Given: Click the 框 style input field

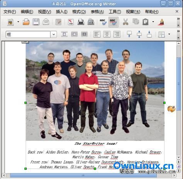Looking at the screenshot, I should coord(28,34).
